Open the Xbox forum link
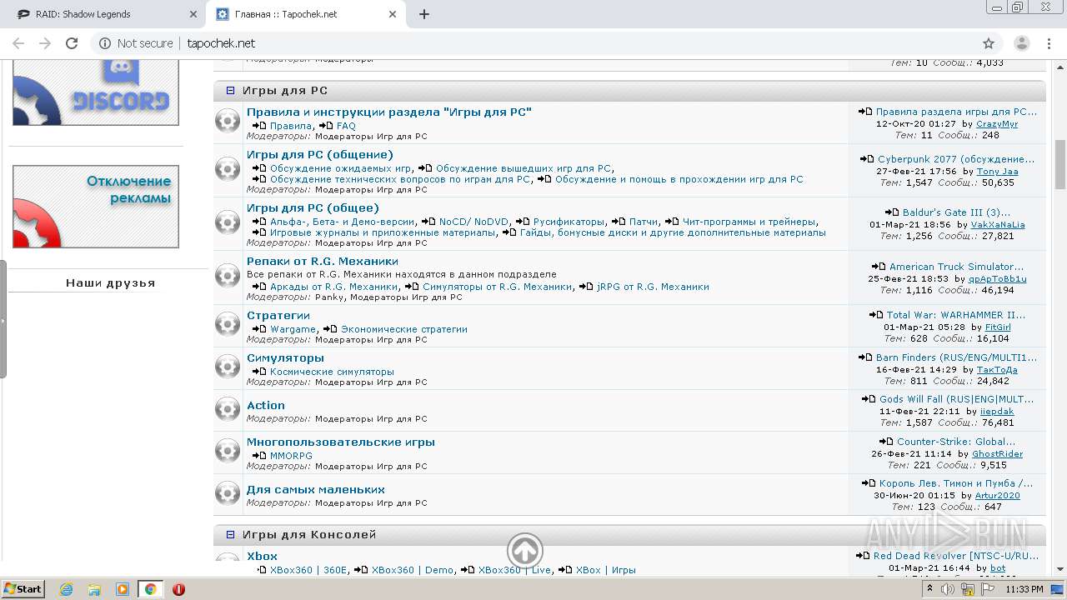This screenshot has width=1067, height=600. (262, 556)
